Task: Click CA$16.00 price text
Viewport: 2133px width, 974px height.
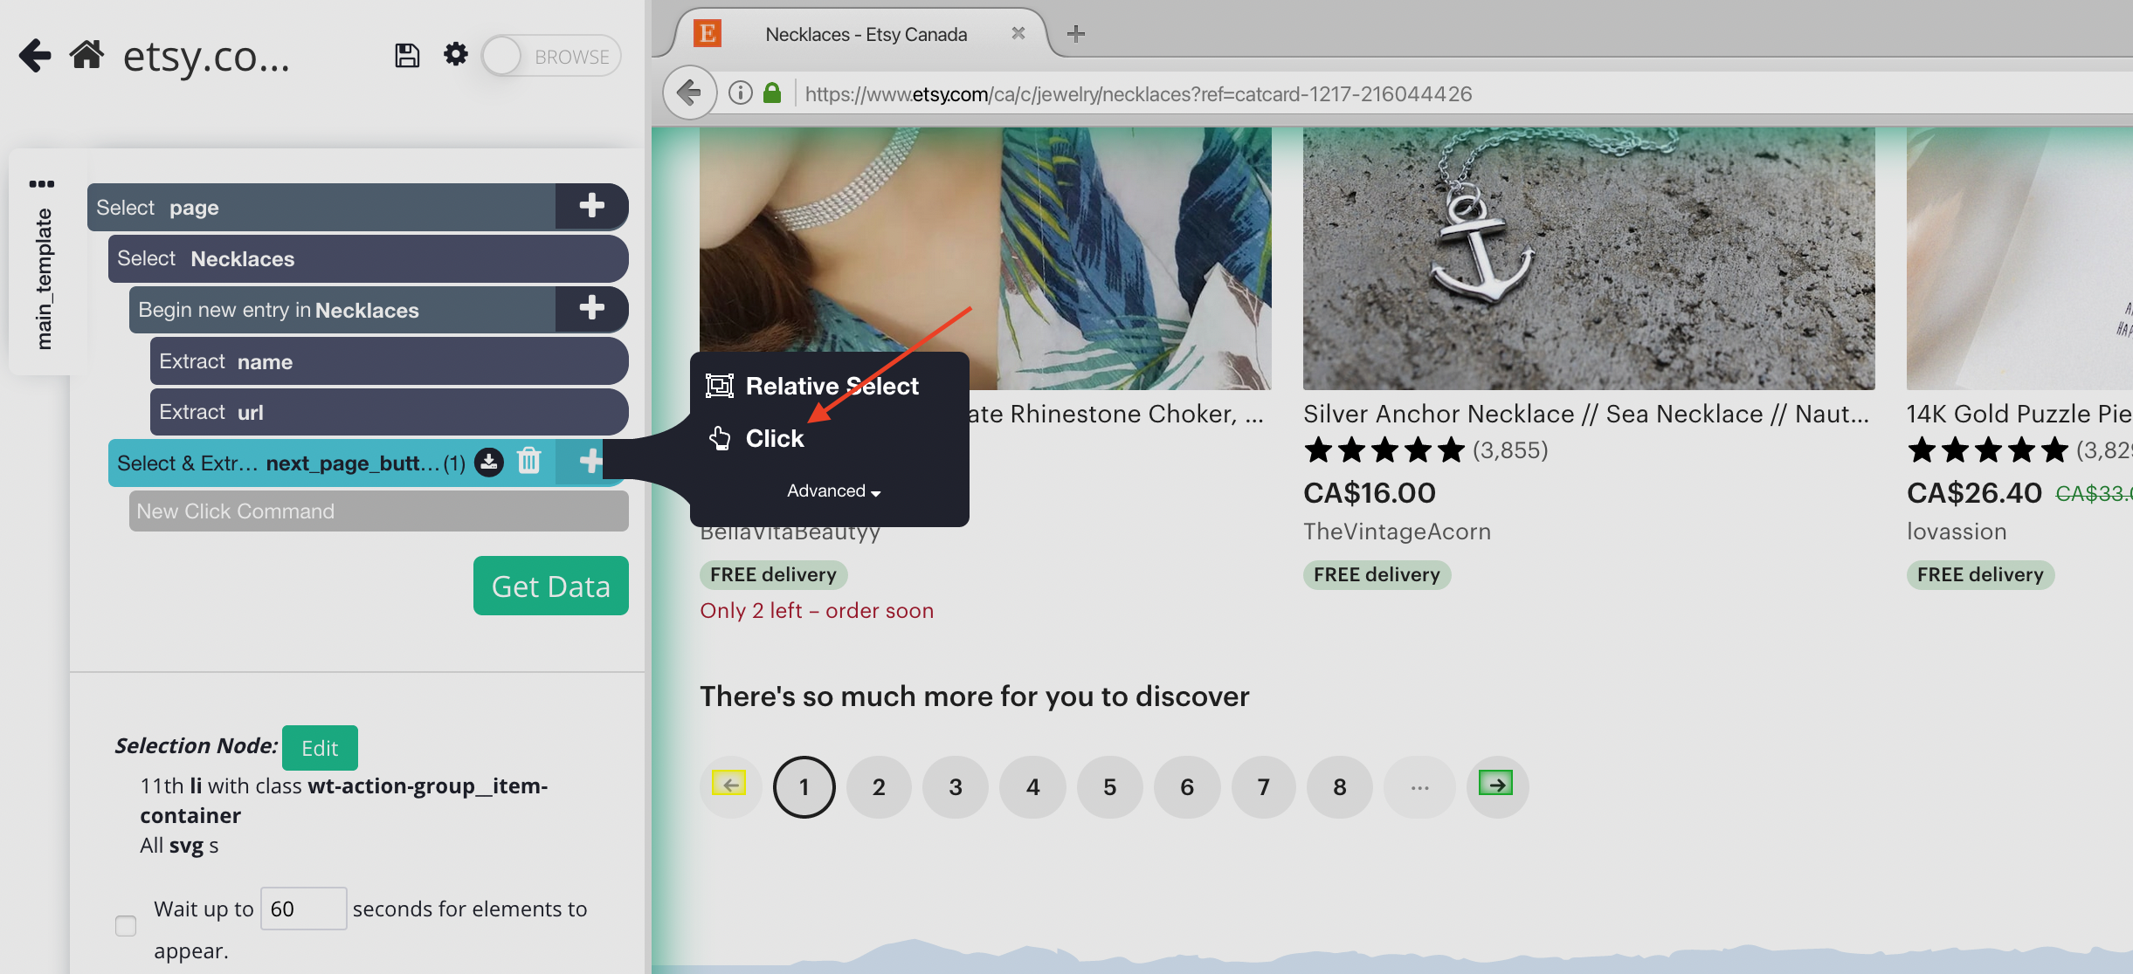Action: point(1369,492)
